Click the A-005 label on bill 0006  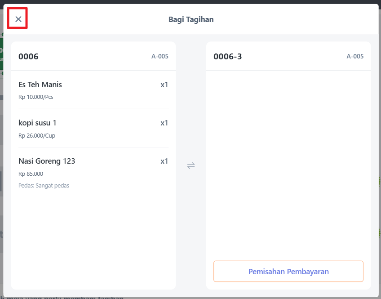160,57
